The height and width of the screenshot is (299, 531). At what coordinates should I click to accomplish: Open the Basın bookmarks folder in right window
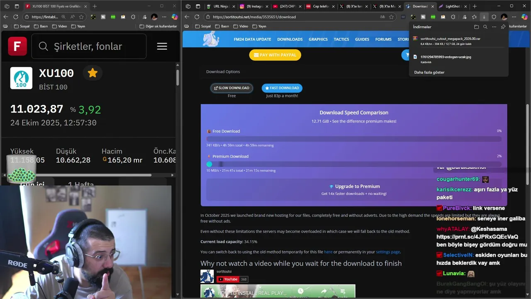[x=222, y=26]
